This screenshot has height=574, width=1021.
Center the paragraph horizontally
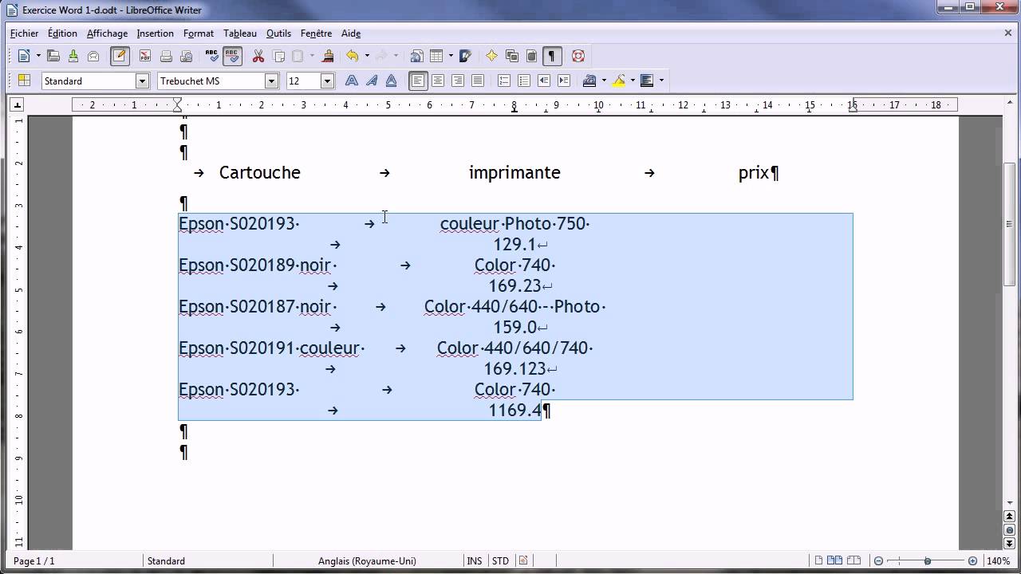pos(438,81)
